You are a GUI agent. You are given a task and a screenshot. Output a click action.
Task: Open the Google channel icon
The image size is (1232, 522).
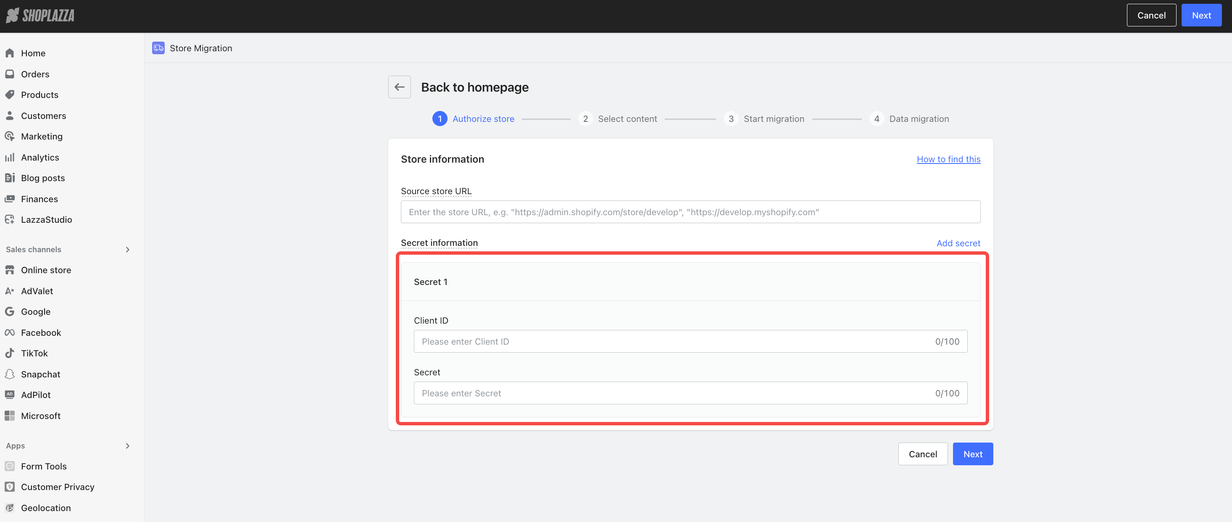point(10,311)
